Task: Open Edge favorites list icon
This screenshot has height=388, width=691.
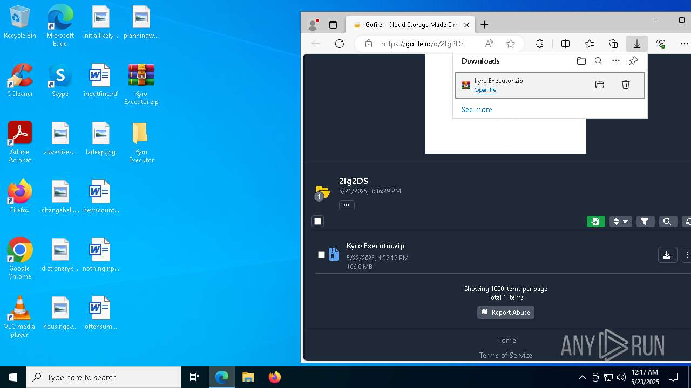Action: click(590, 44)
